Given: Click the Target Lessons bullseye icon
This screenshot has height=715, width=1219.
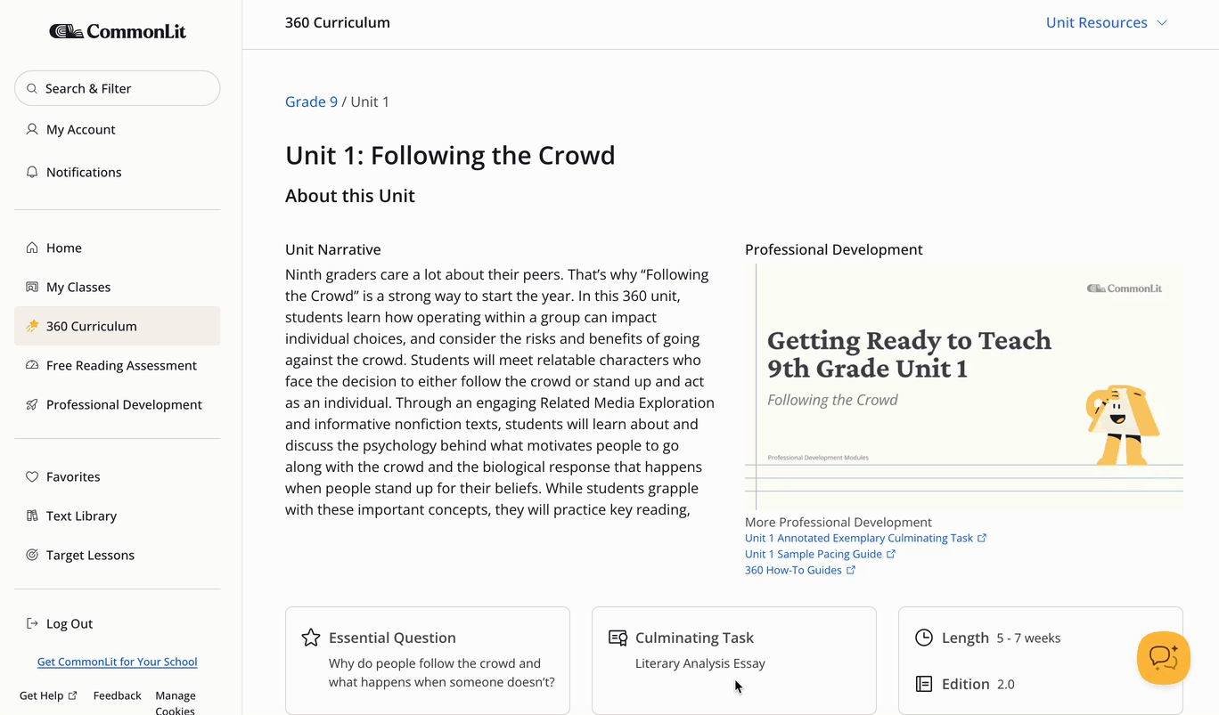Looking at the screenshot, I should [x=32, y=555].
